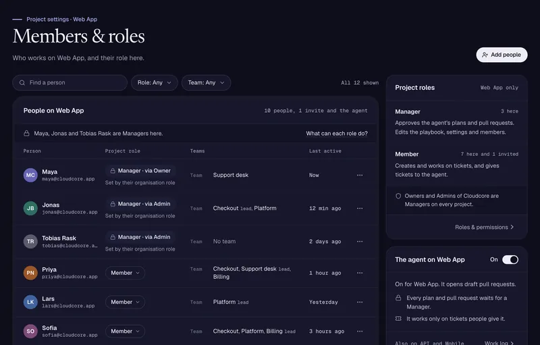Click the lock icon in the Managers notice bar
Image resolution: width=540 pixels, height=345 pixels.
[26, 133]
